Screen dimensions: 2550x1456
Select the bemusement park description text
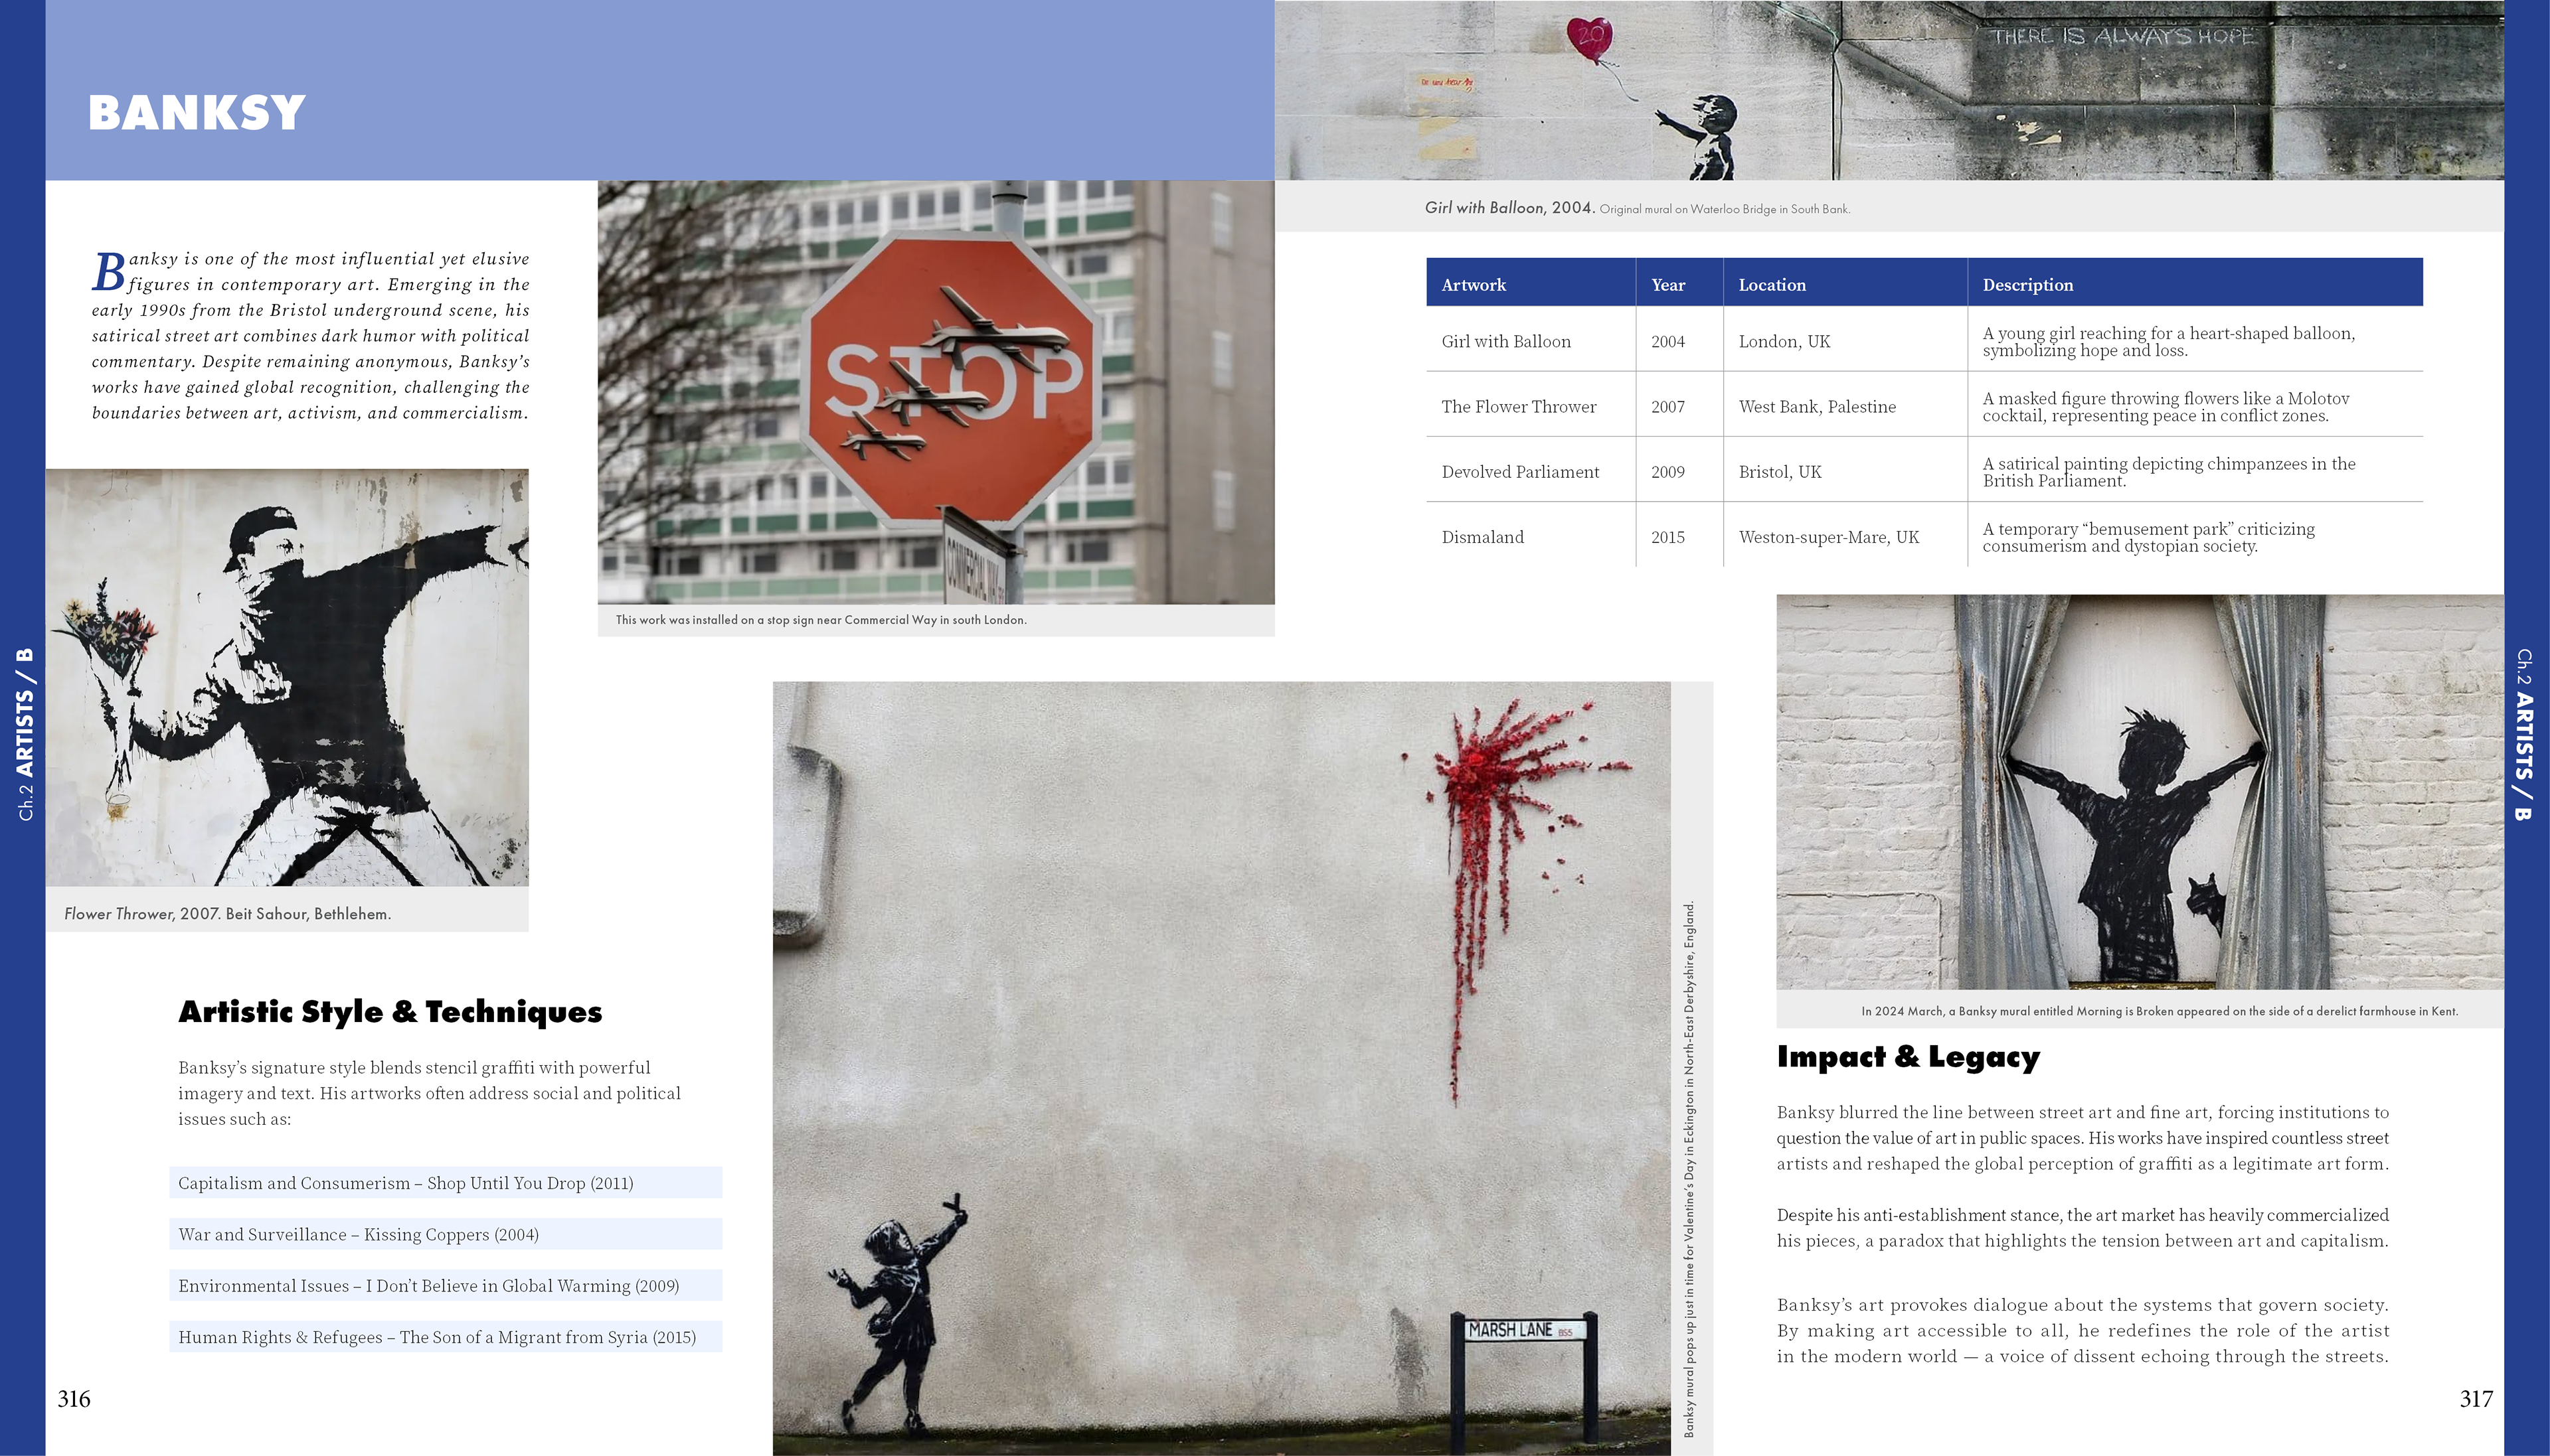2149,537
